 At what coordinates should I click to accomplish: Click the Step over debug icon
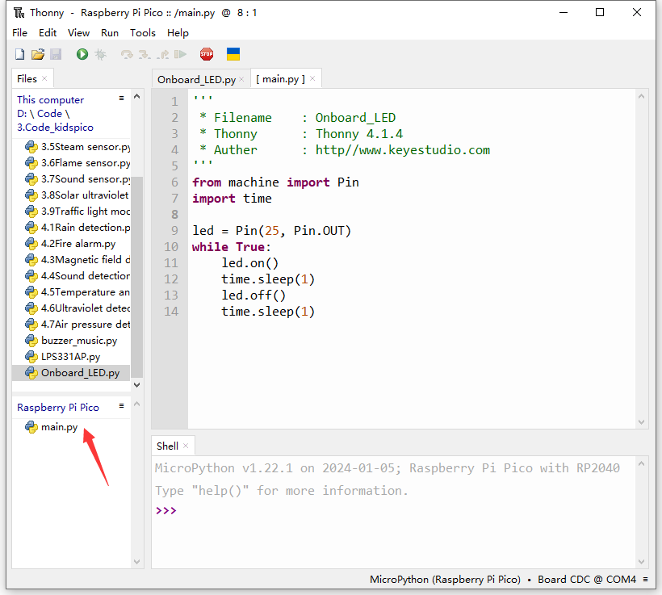click(x=127, y=54)
